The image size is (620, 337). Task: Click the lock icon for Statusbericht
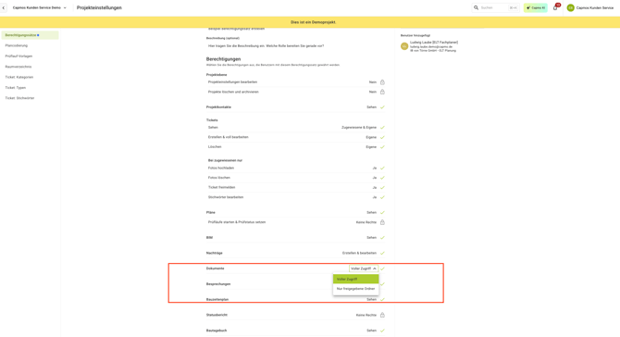coord(382,316)
